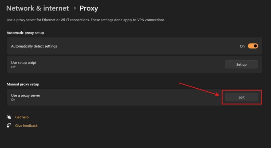Go back to Network & internet breadcrumb

[38, 8]
